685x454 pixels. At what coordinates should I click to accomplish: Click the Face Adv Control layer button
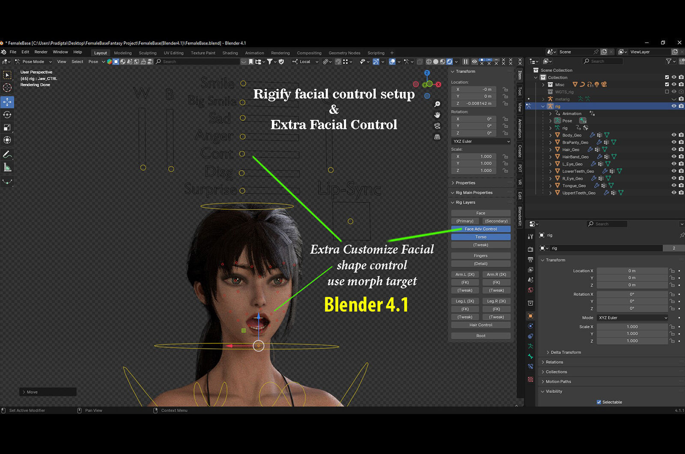pos(481,229)
